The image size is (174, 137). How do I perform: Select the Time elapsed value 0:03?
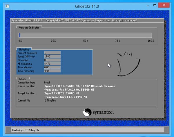pyautogui.click(x=52, y=67)
